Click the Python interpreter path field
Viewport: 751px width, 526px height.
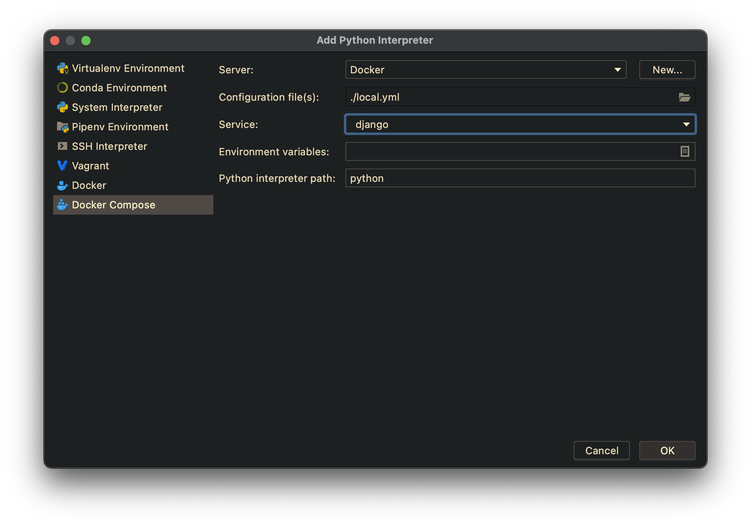click(x=519, y=178)
